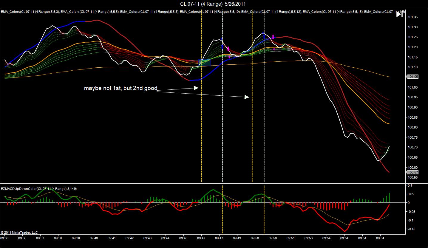This screenshot has height=248, width=428.
Task: Click the 09:46 time axis label
Action: 183,238
